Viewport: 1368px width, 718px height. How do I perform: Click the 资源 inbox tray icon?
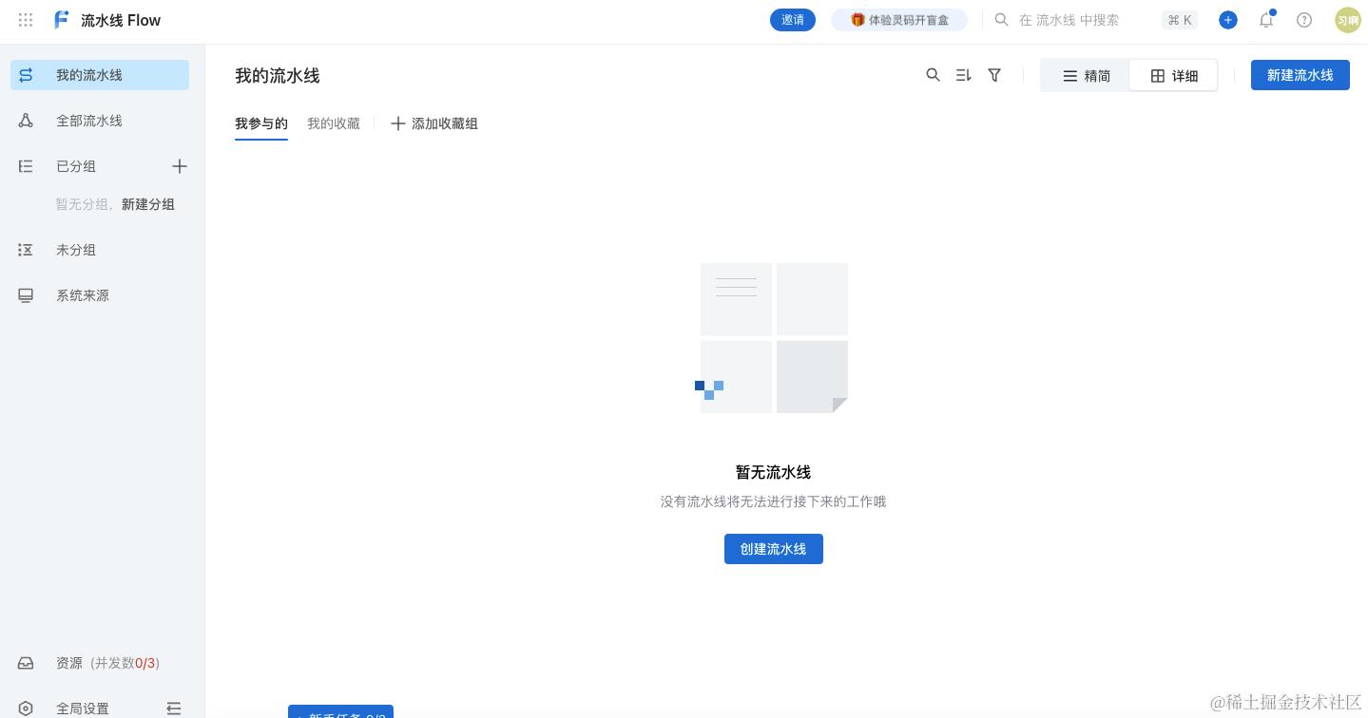(26, 663)
